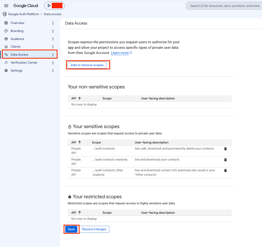This screenshot has width=262, height=247.
Task: Open Verification Center more options menu
Action: point(53,63)
